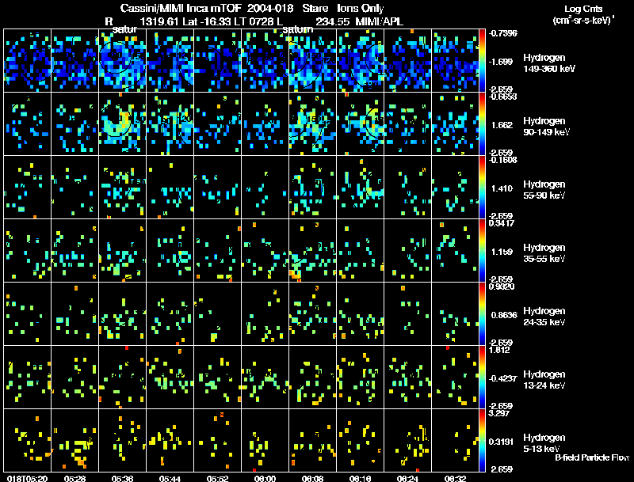Image resolution: width=634 pixels, height=482 pixels.
Task: Click the 06:32 time label
Action: pyautogui.click(x=455, y=478)
